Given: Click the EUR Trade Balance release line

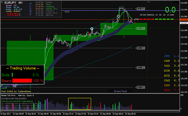Looking at the screenshot, I should (x=17, y=101).
